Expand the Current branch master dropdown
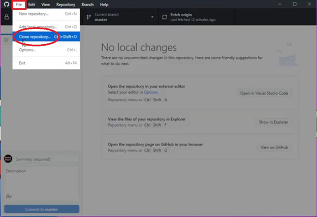This screenshot has height=217, width=317. click(120, 17)
